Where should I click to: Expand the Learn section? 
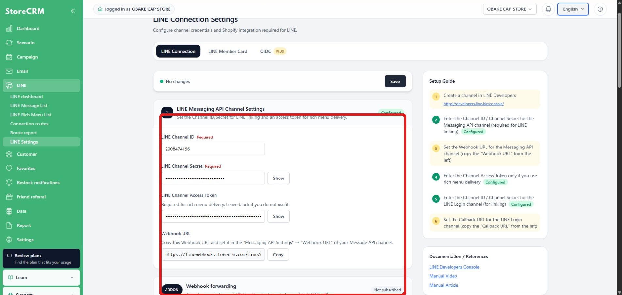[41, 278]
